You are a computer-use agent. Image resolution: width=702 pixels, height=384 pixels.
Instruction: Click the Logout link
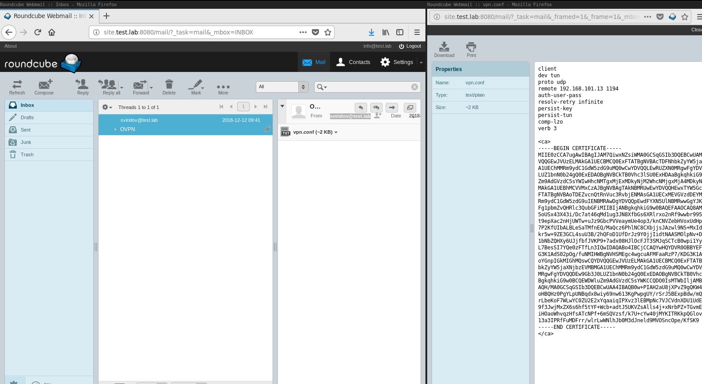coord(410,46)
